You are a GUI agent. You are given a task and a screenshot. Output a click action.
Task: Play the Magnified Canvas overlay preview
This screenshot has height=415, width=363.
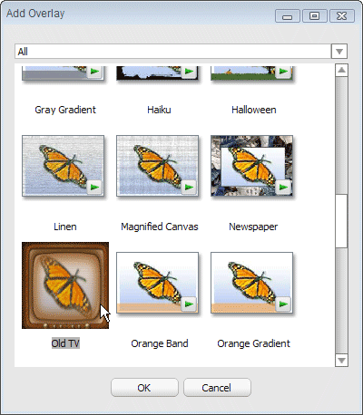point(189,188)
